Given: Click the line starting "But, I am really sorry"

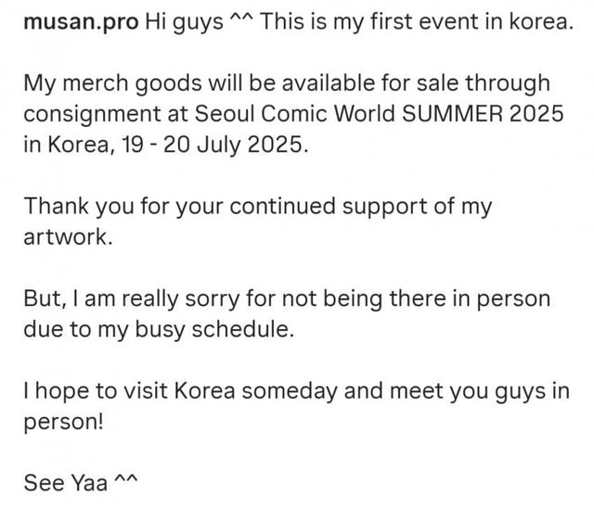Looking at the screenshot, I should 285,300.
